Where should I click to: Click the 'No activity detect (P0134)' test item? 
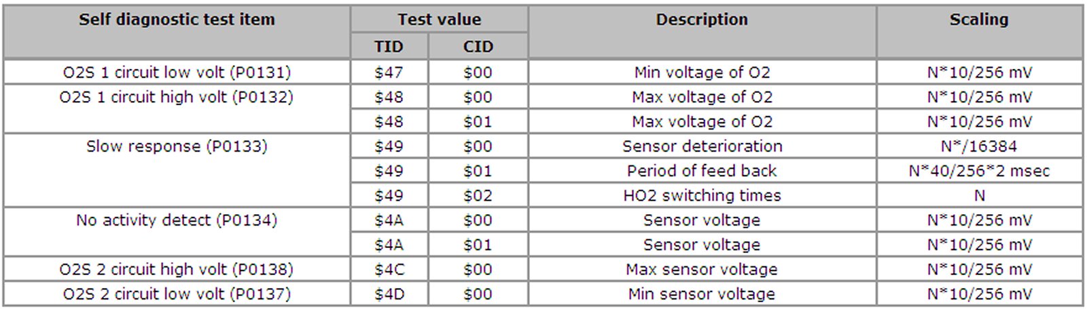[x=177, y=220]
